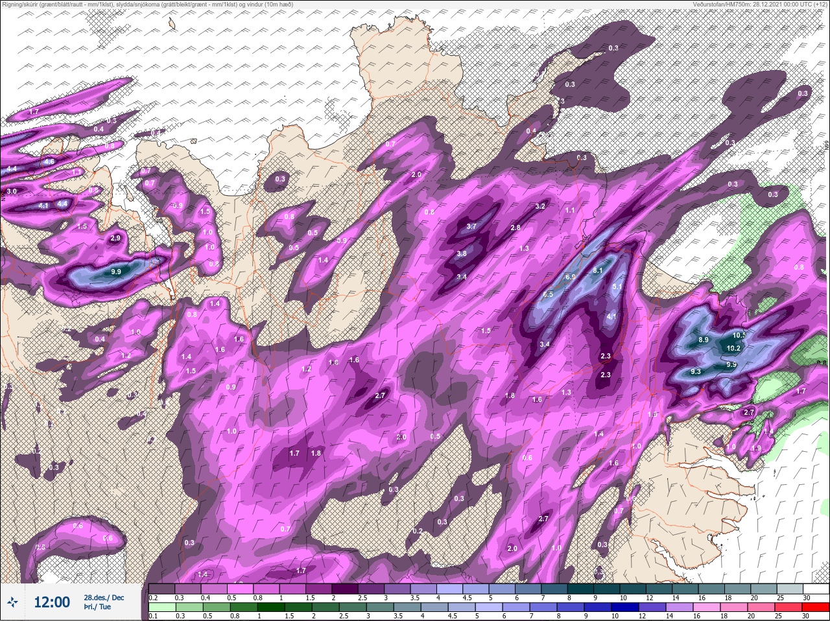830x621 pixels.
Task: Click the date label 28.des./ Dec Þri./ Tue
Action: [x=104, y=602]
